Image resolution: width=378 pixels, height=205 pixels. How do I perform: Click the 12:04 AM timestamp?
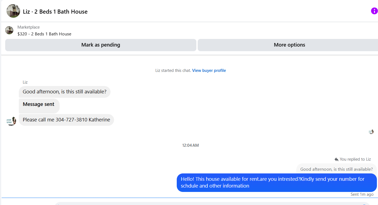pos(191,145)
